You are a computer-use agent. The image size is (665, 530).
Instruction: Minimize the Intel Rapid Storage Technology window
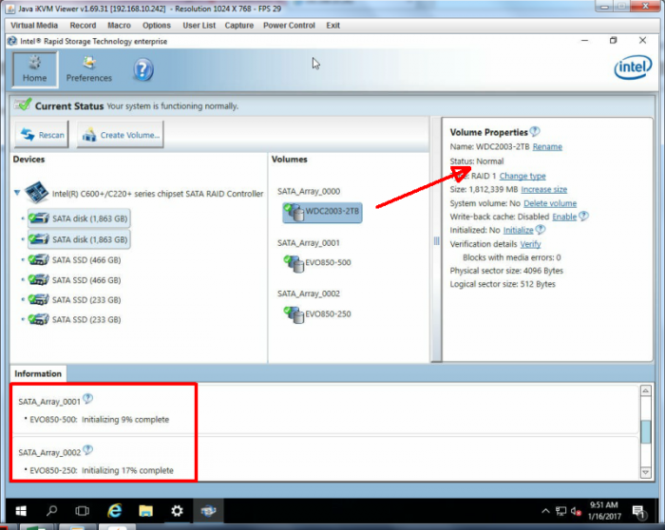pyautogui.click(x=585, y=40)
